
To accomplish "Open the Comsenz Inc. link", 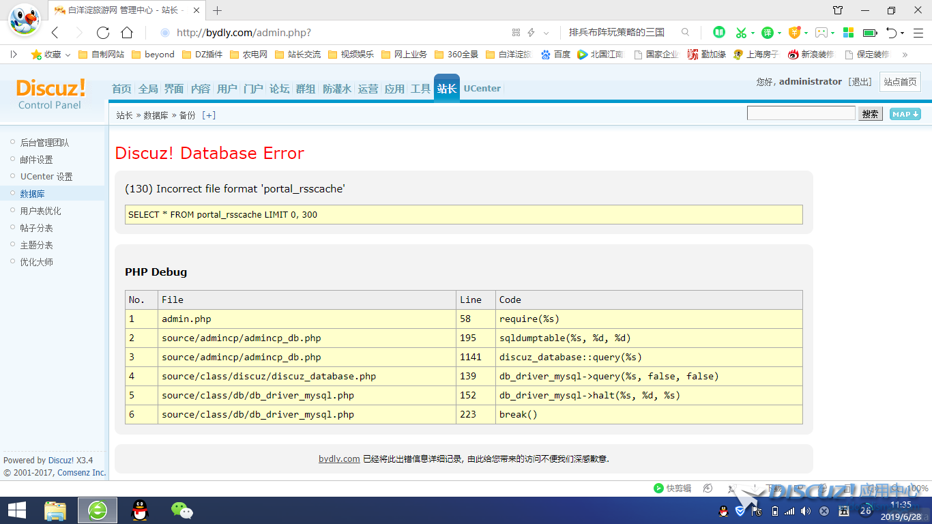I will click(82, 472).
